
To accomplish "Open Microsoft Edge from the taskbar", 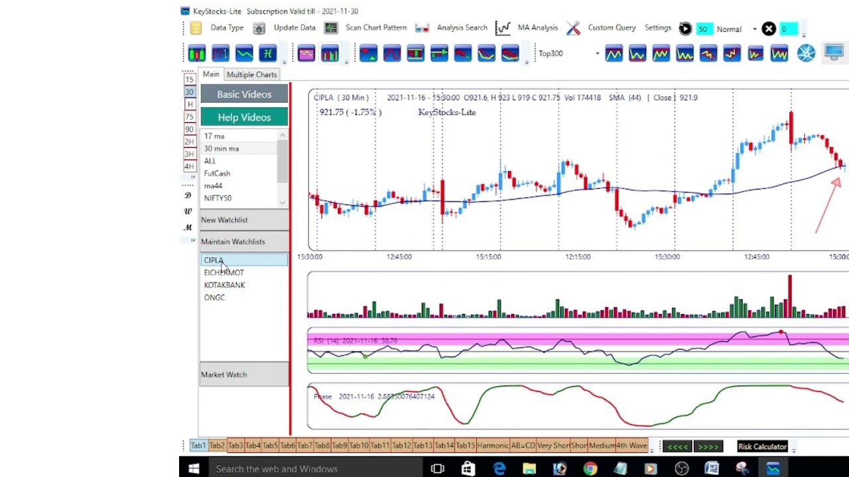I will pyautogui.click(x=499, y=469).
